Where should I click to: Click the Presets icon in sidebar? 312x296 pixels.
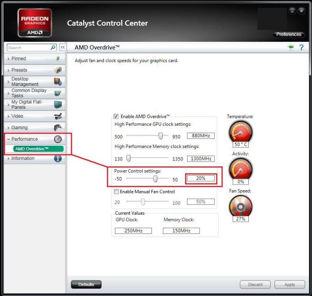pyautogui.click(x=58, y=70)
